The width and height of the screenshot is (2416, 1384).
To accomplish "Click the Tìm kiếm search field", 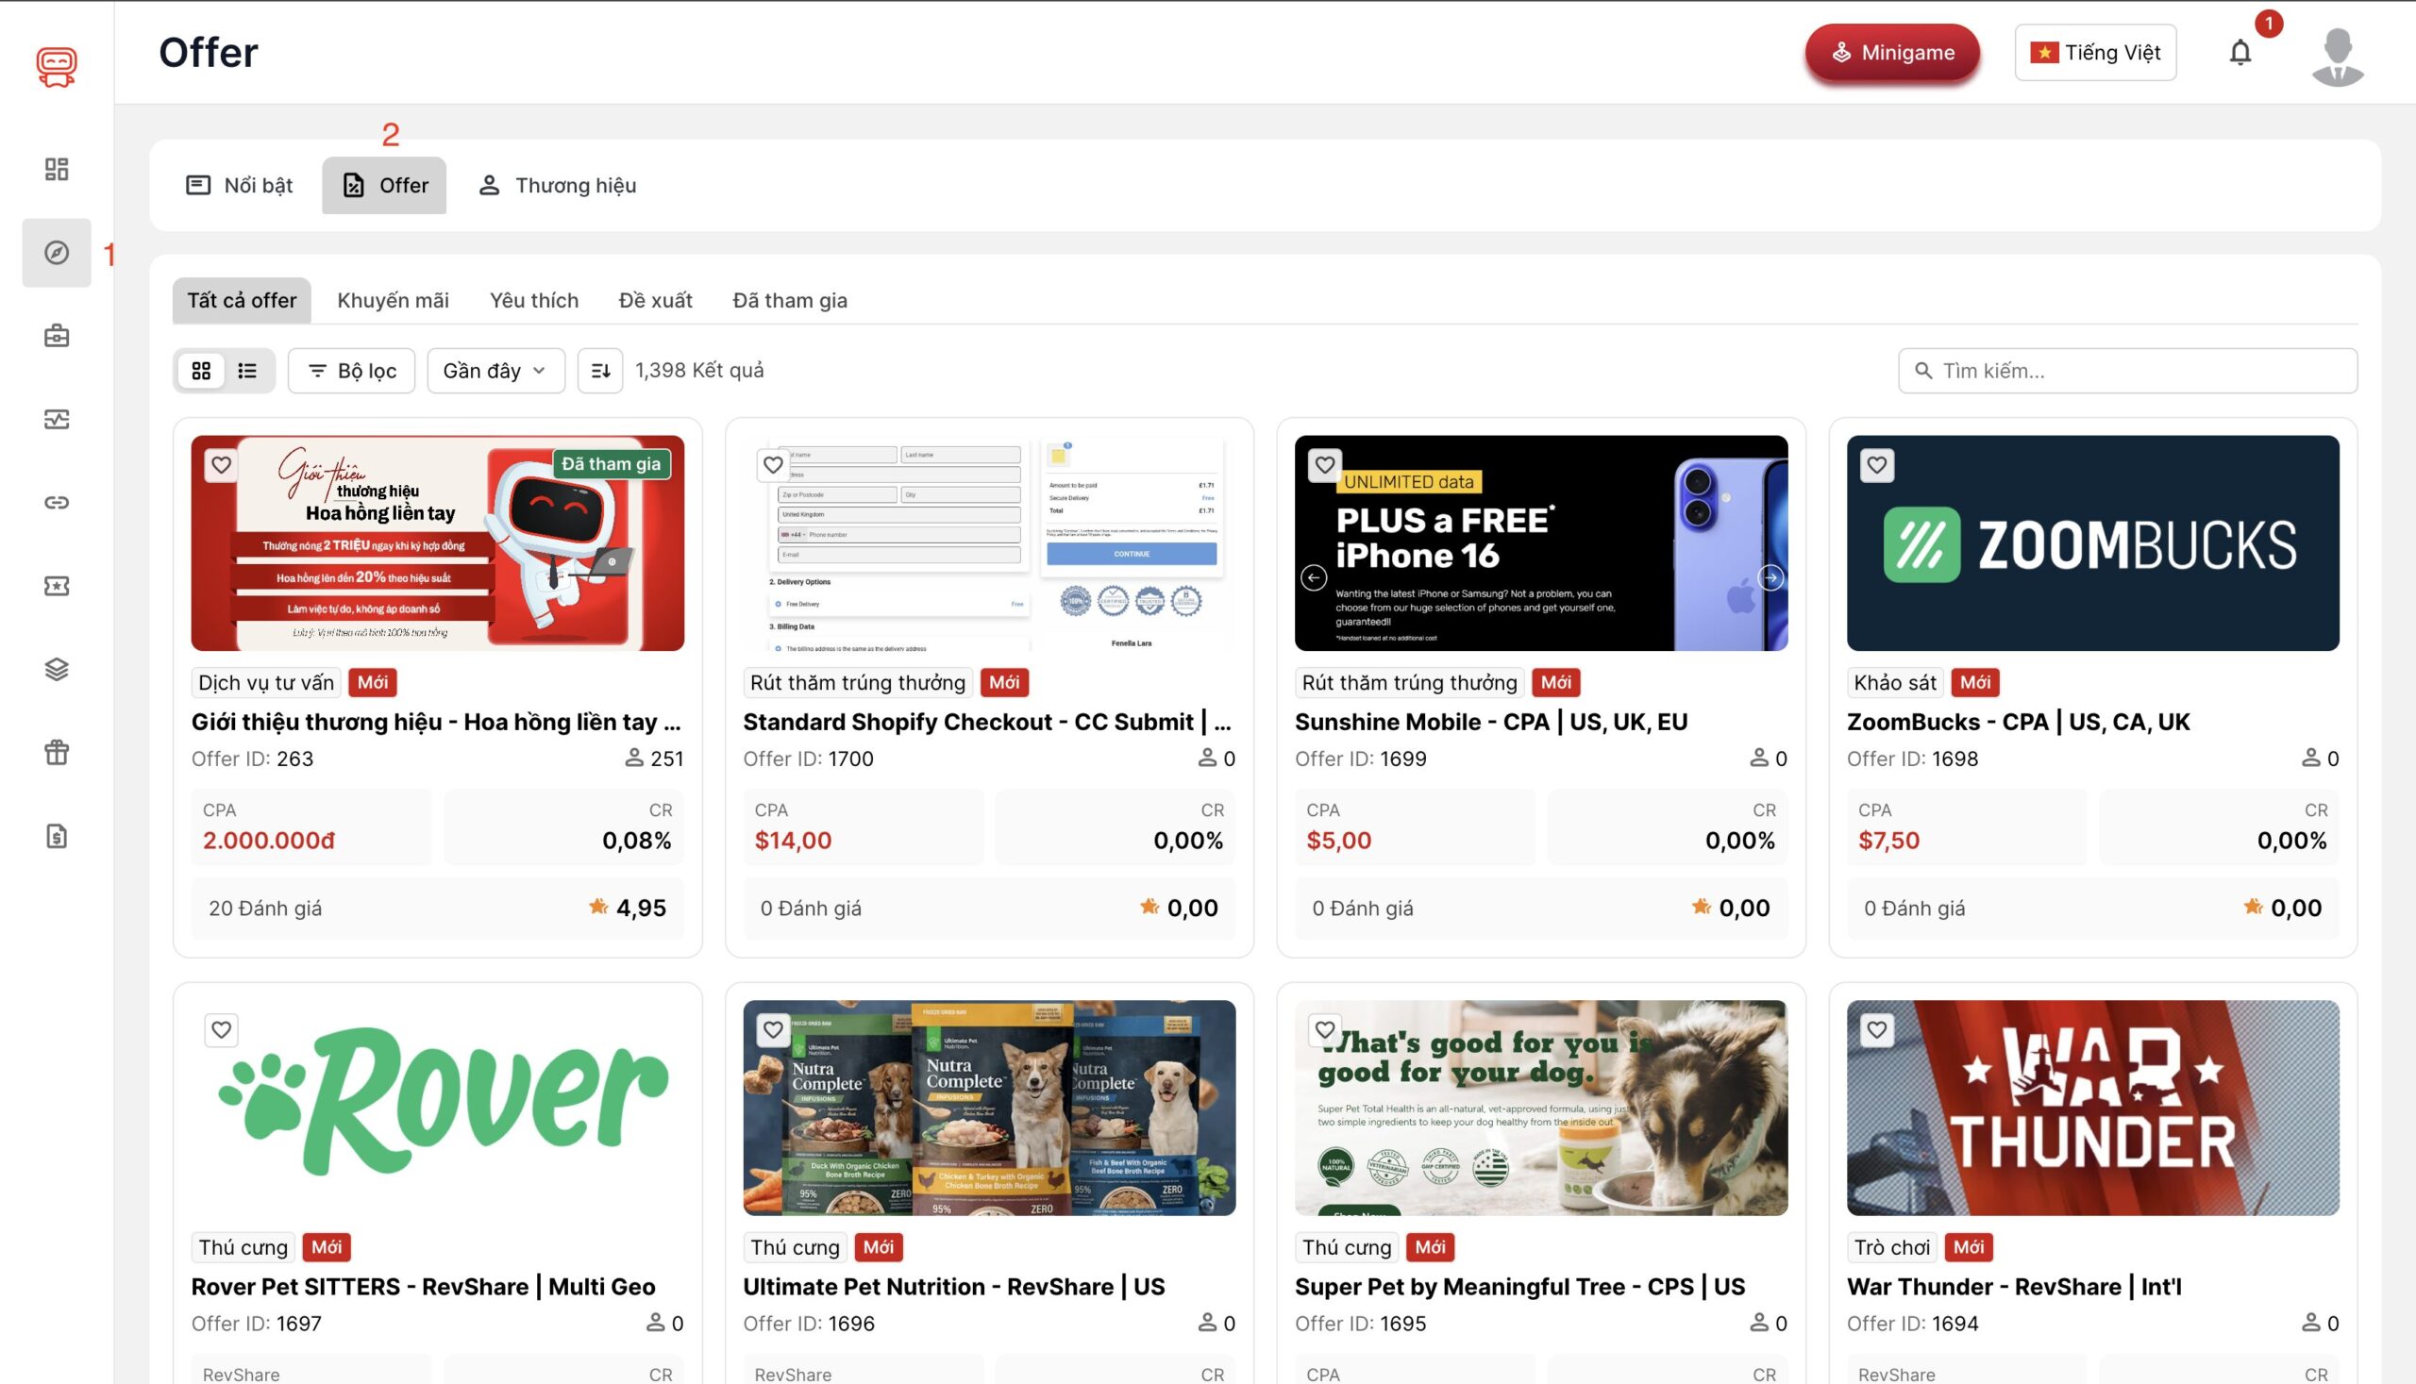I will click(2128, 371).
